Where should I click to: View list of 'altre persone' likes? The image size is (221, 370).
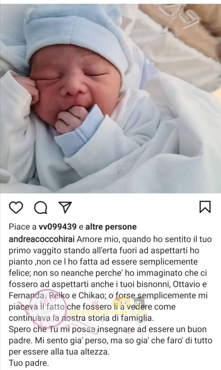(111, 227)
